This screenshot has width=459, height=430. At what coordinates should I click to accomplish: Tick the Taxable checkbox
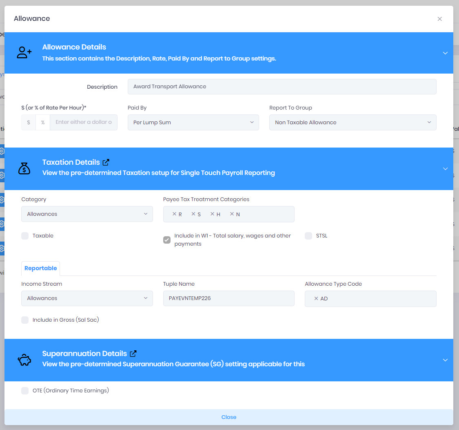click(x=25, y=236)
